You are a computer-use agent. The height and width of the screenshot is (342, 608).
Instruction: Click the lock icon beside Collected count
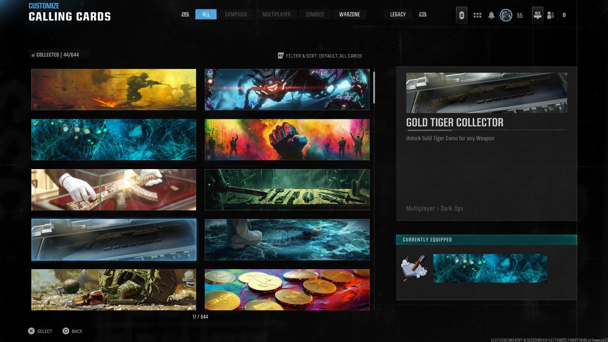[x=33, y=55]
